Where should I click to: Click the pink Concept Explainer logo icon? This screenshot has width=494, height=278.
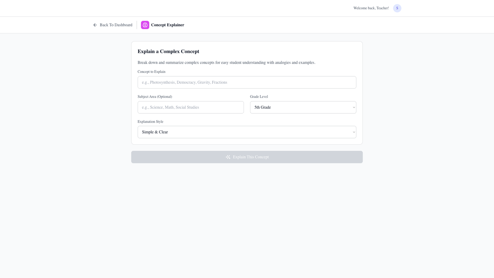coord(145,25)
